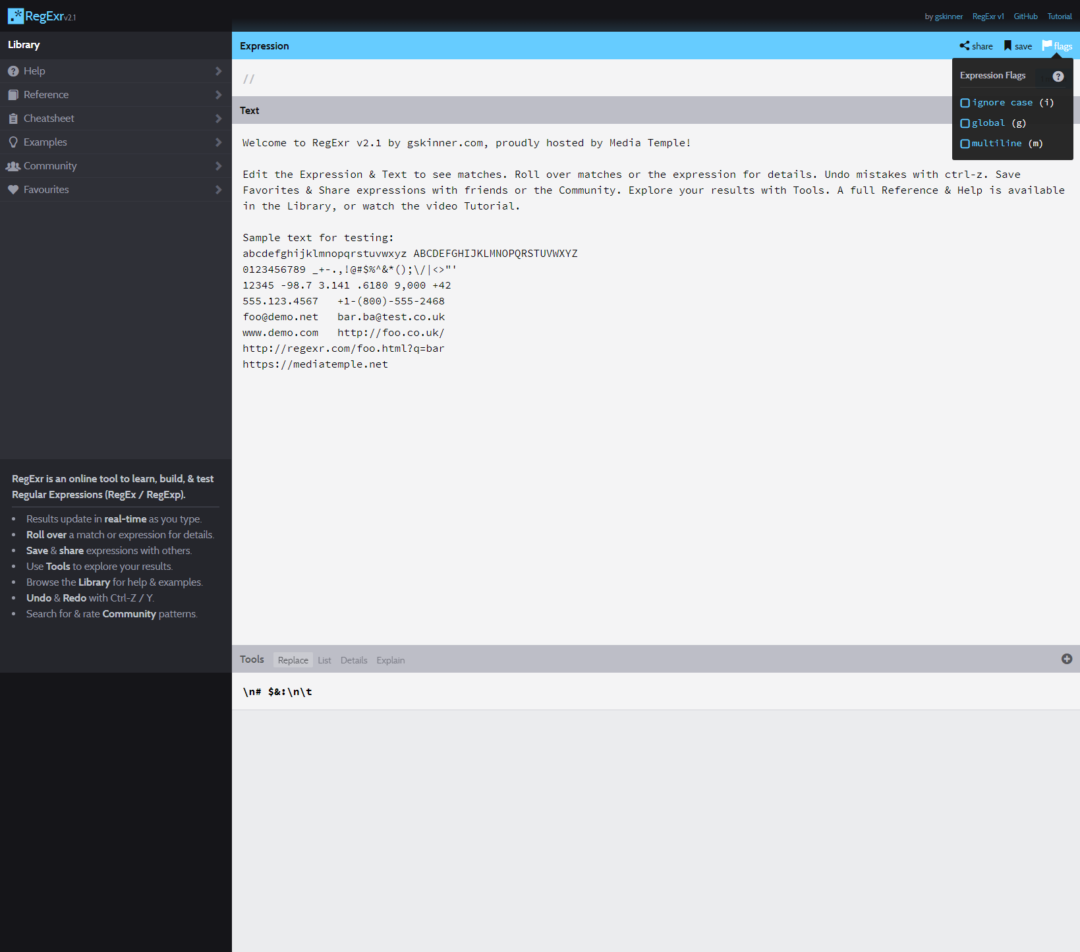This screenshot has width=1080, height=952.
Task: Click the Library header
Action: (x=24, y=45)
